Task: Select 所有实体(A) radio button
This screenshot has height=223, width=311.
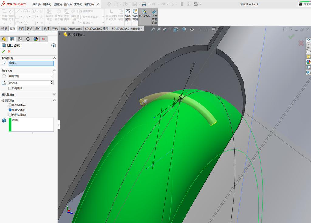Action: click(x=10, y=105)
